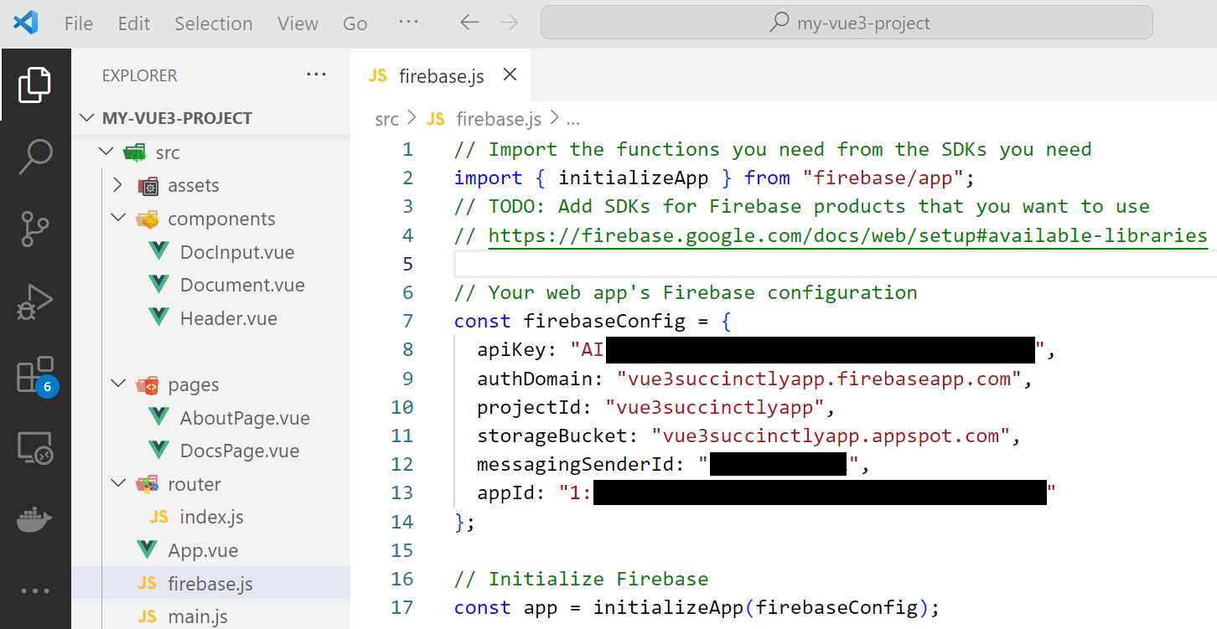Viewport: 1217px width, 629px height.
Task: Show hidden menu bar items
Action: point(408,22)
